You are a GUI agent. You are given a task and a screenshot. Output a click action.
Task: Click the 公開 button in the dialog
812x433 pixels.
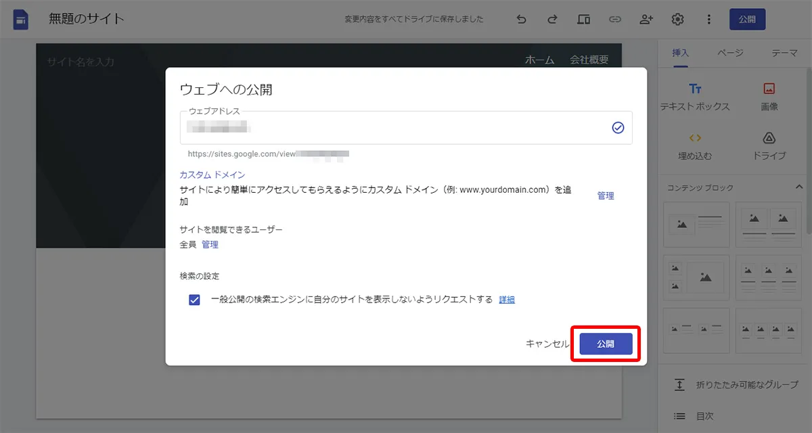click(606, 344)
